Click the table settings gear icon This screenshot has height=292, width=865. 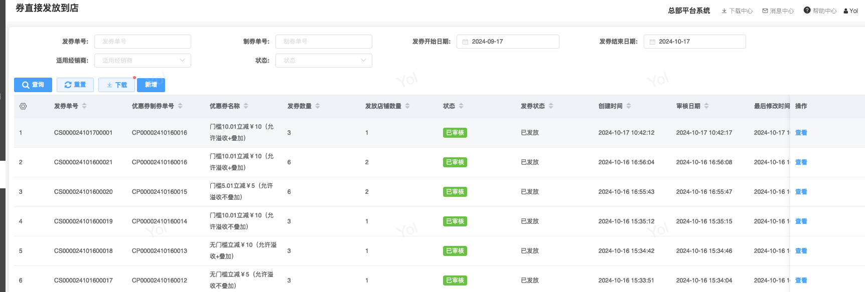(x=23, y=106)
